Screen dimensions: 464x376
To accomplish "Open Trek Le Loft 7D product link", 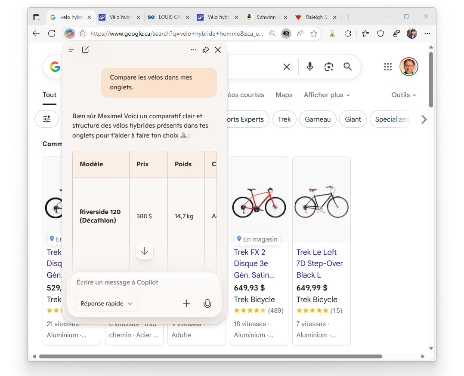I will coord(319,263).
